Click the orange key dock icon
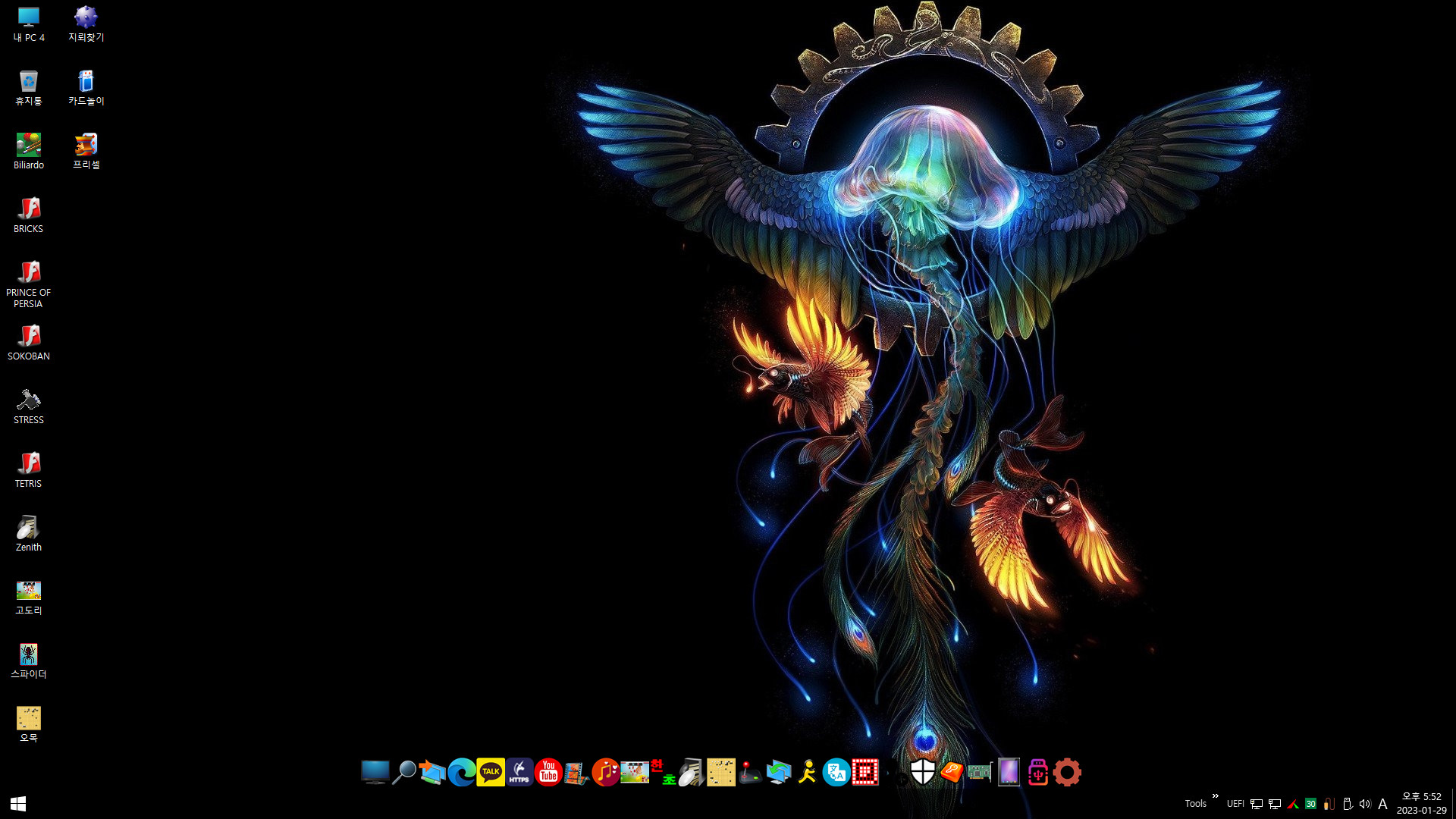1456x819 pixels. click(x=951, y=772)
